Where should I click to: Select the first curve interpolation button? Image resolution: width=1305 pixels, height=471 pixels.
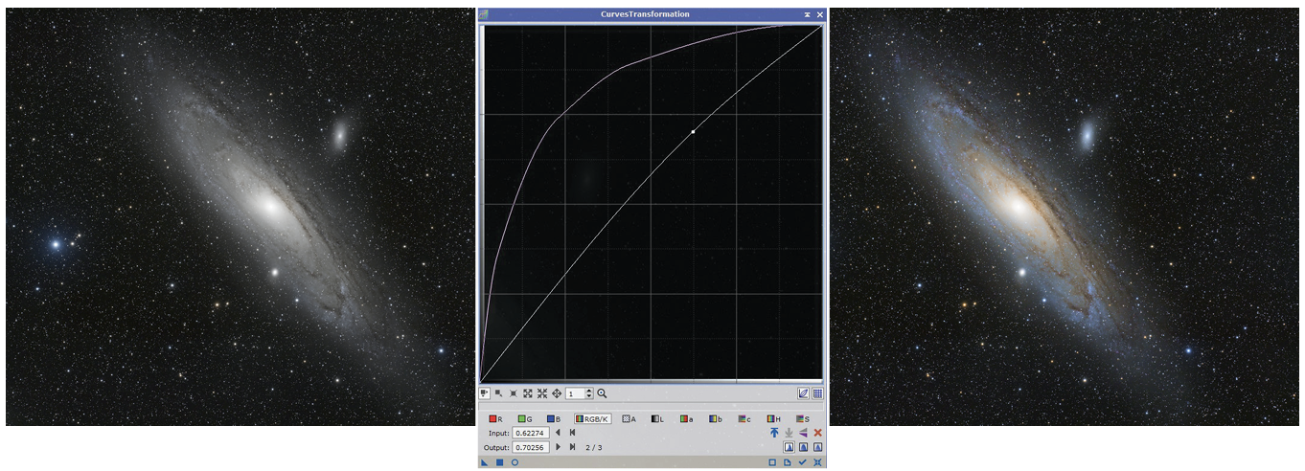point(789,447)
